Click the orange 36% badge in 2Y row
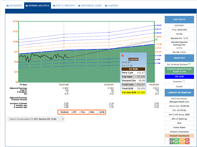197x147 pixels. (x=182, y=143)
